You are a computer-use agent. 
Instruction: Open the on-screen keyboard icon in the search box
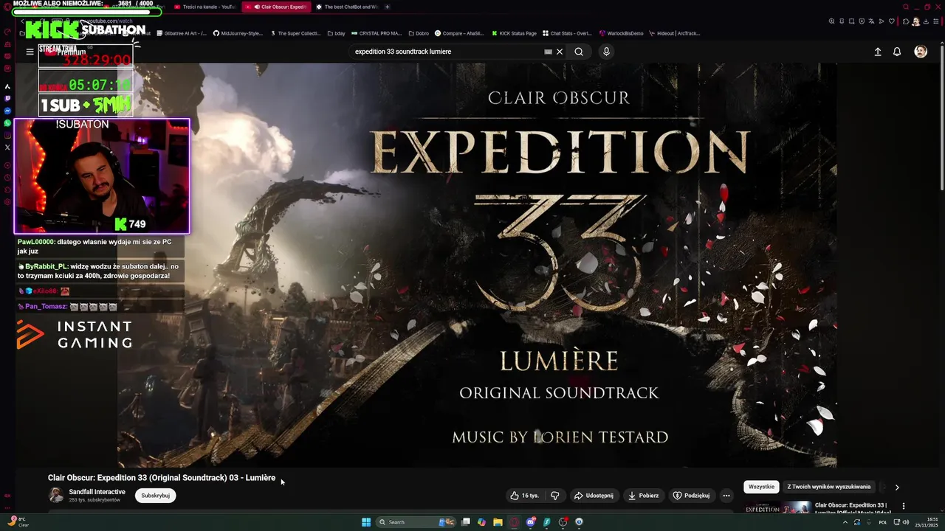pyautogui.click(x=548, y=52)
